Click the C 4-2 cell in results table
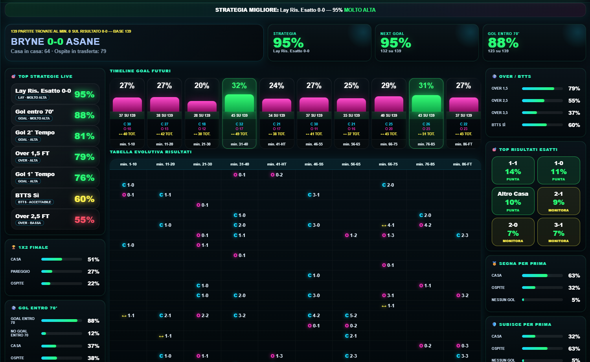The height and width of the screenshot is (362, 590). (x=314, y=316)
